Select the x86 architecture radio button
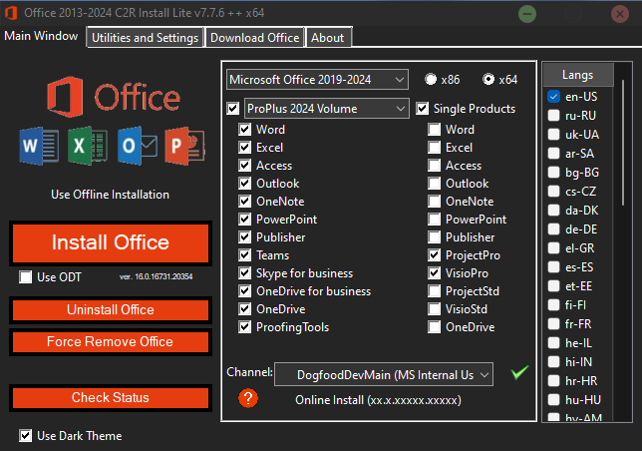 click(431, 80)
